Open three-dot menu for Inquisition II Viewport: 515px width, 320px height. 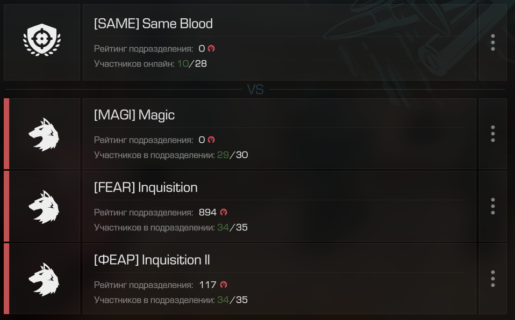coord(492,279)
